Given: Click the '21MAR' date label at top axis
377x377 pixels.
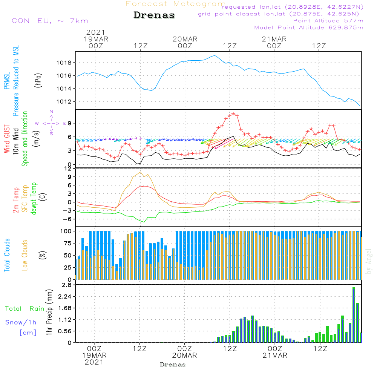Looking at the screenshot, I should 274,39.
